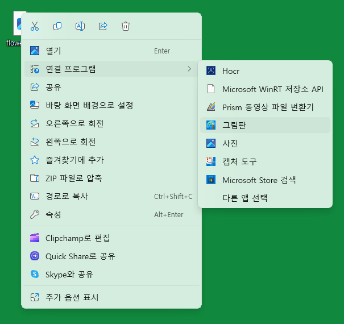Click 추가 옵션 표시 entry
Viewport: 344px width, 324px height.
(x=111, y=297)
